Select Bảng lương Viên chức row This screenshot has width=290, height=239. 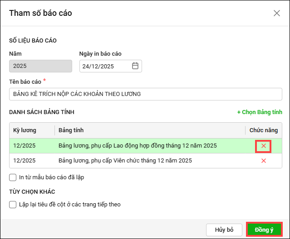click(x=125, y=161)
